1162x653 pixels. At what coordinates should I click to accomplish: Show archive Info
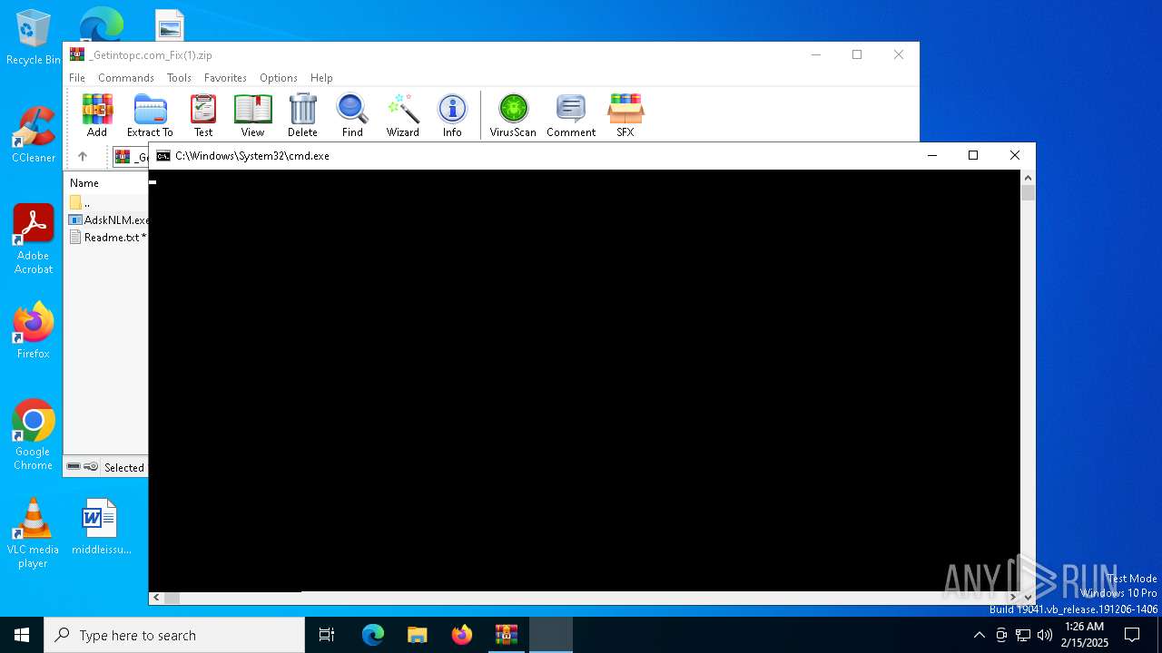[x=452, y=115]
